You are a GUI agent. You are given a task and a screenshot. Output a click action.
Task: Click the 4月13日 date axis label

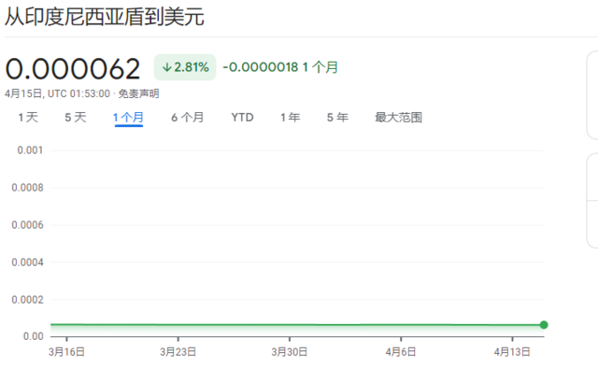(x=512, y=351)
